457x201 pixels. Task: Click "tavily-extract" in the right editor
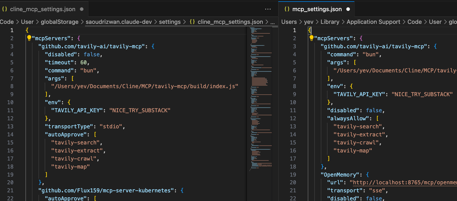click(359, 135)
